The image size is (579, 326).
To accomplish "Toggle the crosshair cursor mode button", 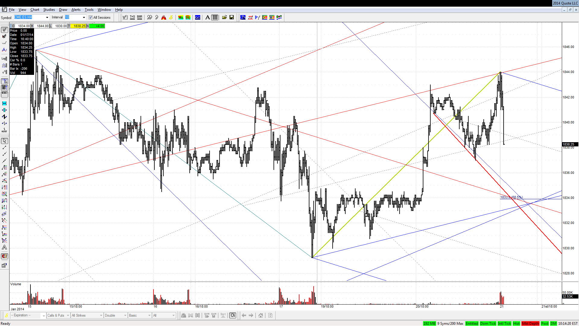I will click(4, 81).
